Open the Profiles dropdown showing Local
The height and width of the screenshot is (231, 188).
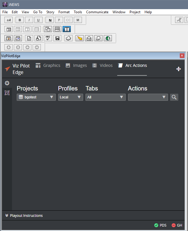click(x=70, y=97)
